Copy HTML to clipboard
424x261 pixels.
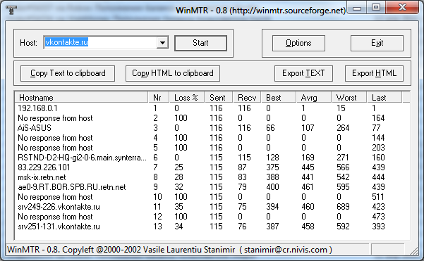173,73
